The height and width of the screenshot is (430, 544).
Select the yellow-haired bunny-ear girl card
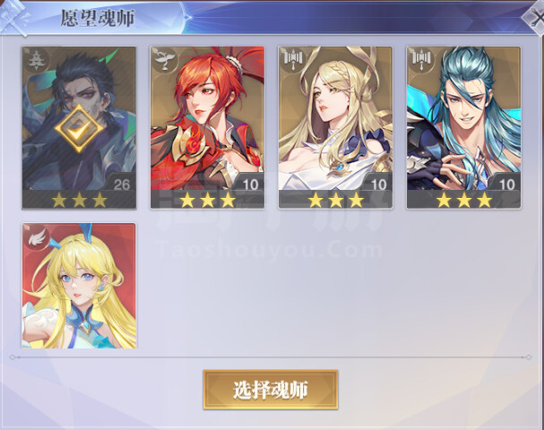(79, 286)
